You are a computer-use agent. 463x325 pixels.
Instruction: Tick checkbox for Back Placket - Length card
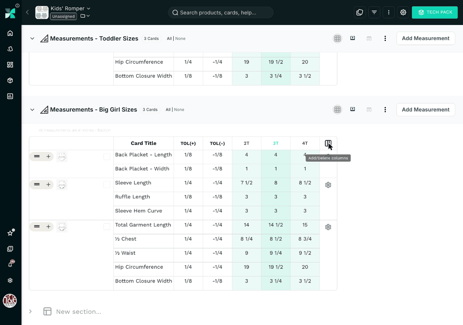pos(107,157)
